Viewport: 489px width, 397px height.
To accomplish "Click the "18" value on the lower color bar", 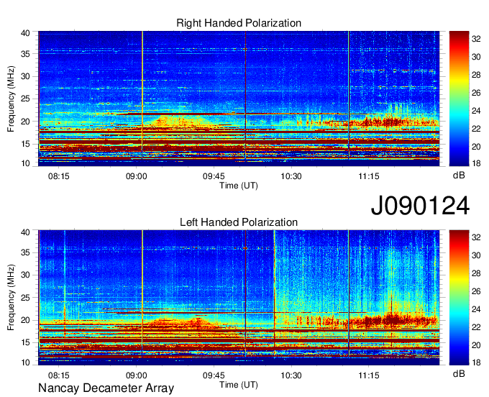I will click(x=476, y=362).
